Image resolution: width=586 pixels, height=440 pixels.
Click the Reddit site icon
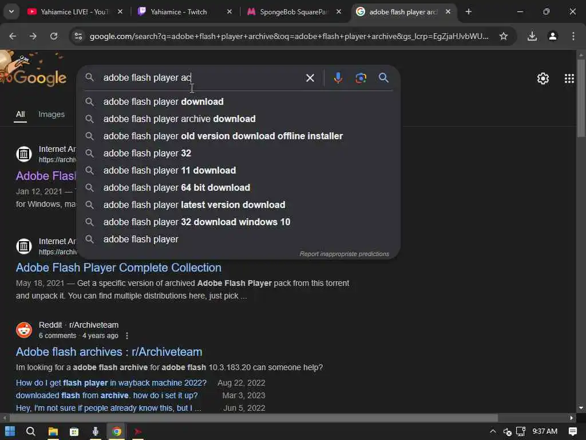(24, 330)
